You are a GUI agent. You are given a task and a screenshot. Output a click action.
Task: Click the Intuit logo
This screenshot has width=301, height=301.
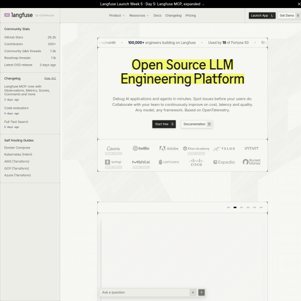(251, 148)
